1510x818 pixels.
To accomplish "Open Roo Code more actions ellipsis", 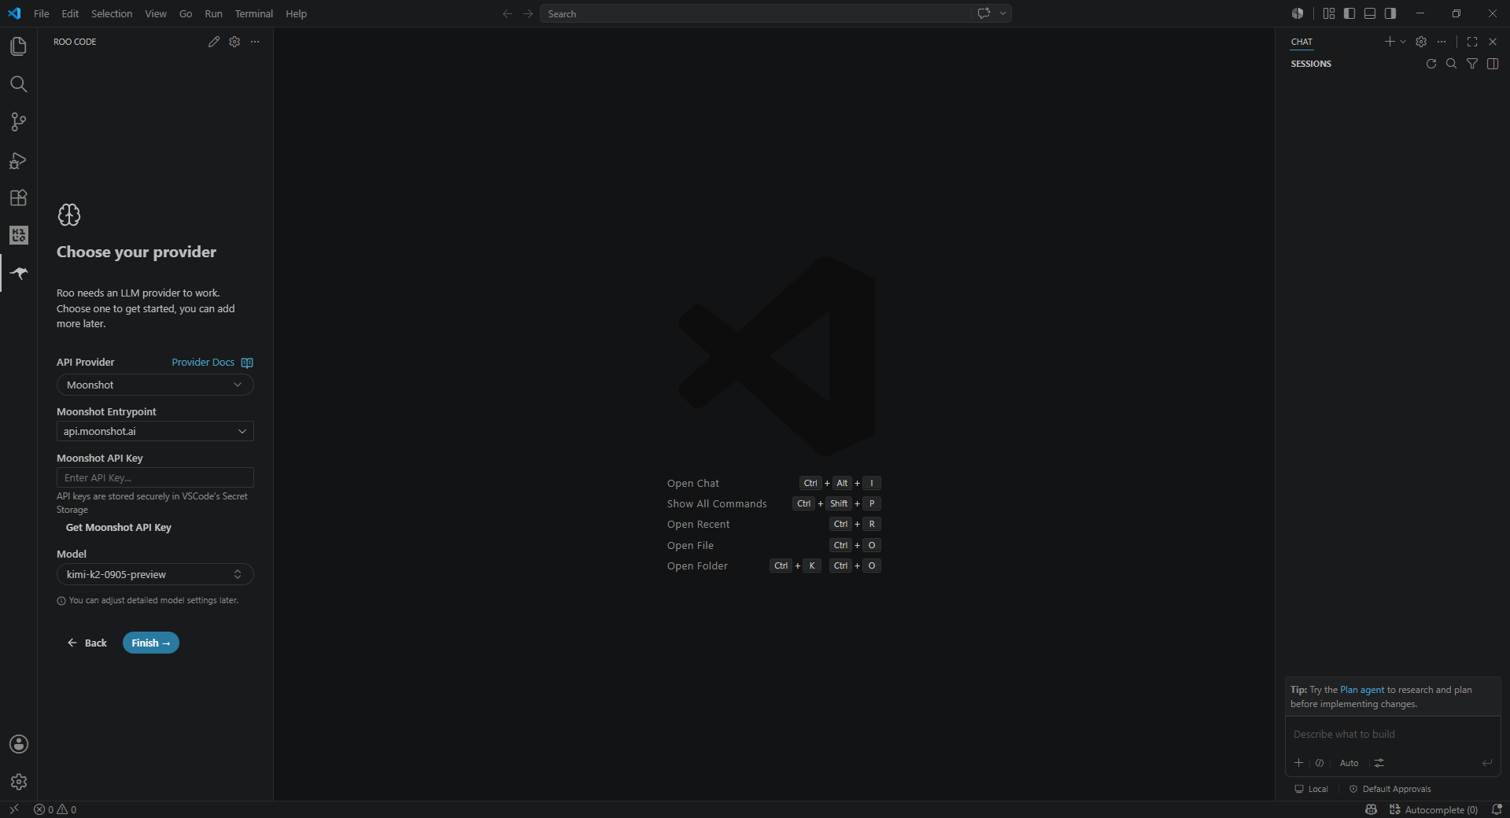I will point(255,42).
